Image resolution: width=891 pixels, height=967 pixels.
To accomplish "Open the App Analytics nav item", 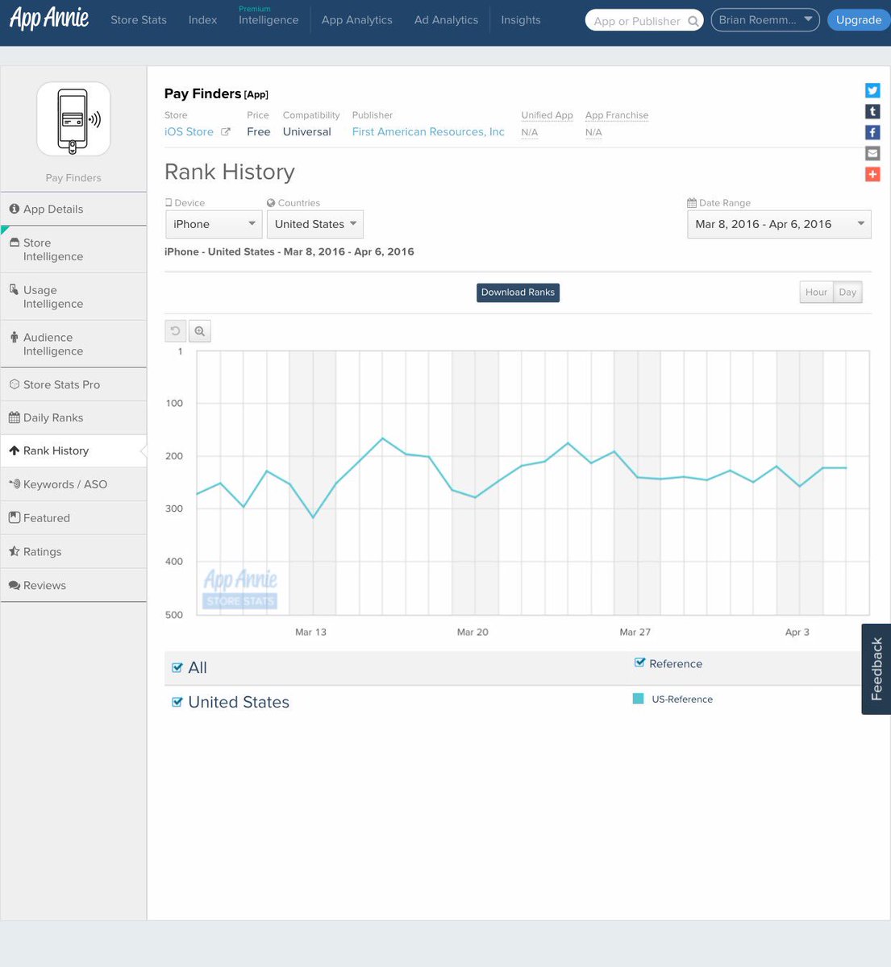I will click(357, 20).
